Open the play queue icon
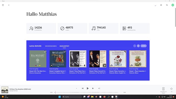The height and width of the screenshot is (99, 176). tap(99, 89)
